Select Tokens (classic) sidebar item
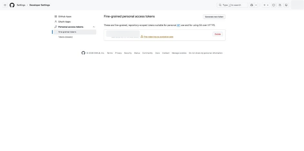The width and height of the screenshot is (304, 151). (x=75, y=37)
